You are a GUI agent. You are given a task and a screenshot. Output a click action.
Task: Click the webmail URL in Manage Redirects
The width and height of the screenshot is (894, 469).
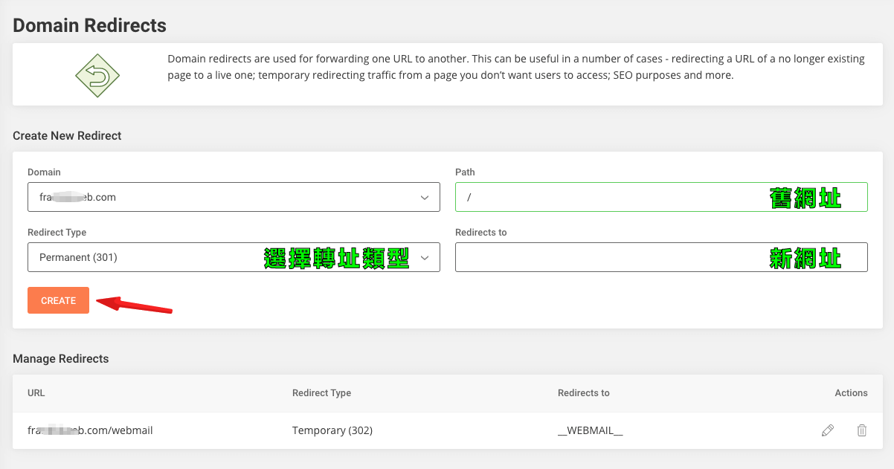pyautogui.click(x=90, y=430)
